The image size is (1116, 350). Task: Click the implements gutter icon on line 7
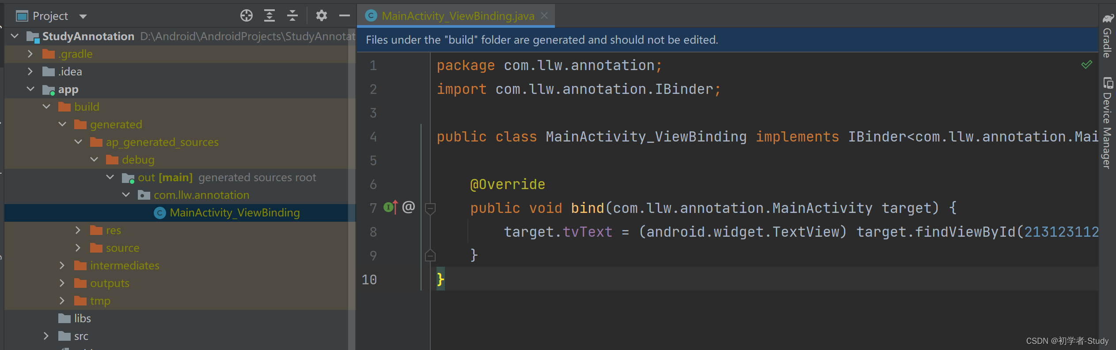tap(391, 207)
